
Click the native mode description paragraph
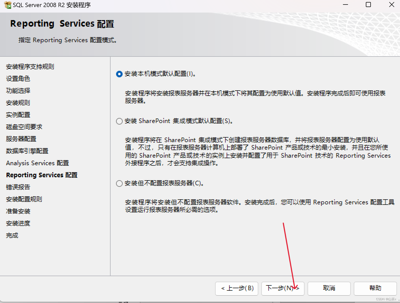(255, 97)
